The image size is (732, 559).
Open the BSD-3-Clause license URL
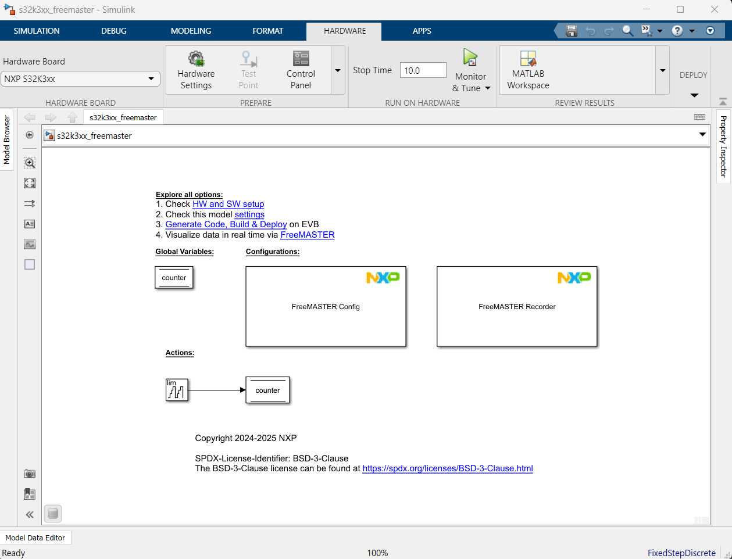448,468
